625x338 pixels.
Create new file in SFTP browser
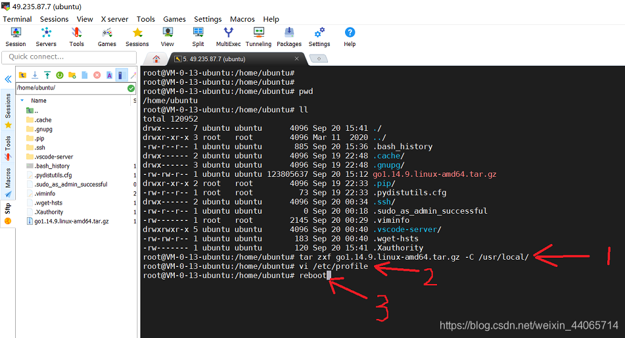(85, 75)
